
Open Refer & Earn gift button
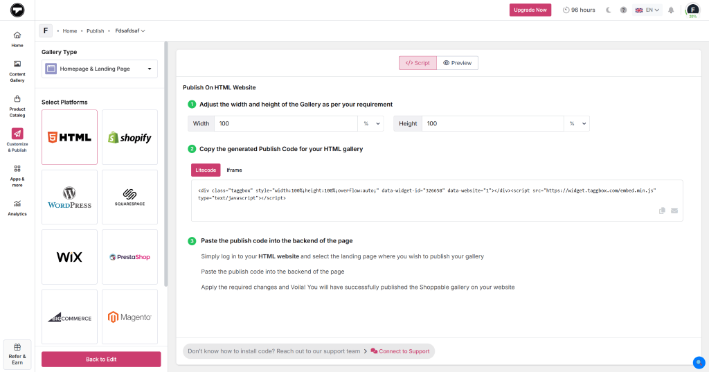click(17, 355)
